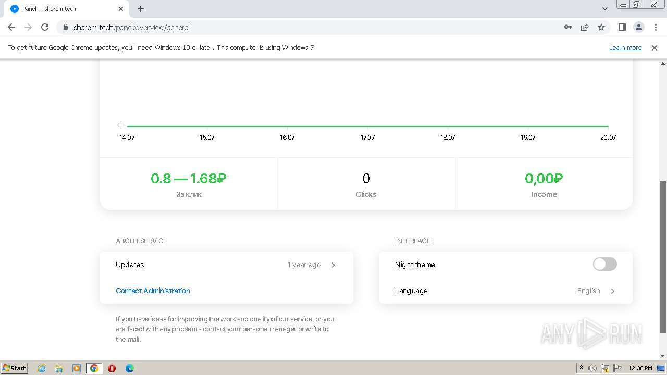The image size is (667, 375).
Task: Show hidden system tray icons
Action: (581, 368)
